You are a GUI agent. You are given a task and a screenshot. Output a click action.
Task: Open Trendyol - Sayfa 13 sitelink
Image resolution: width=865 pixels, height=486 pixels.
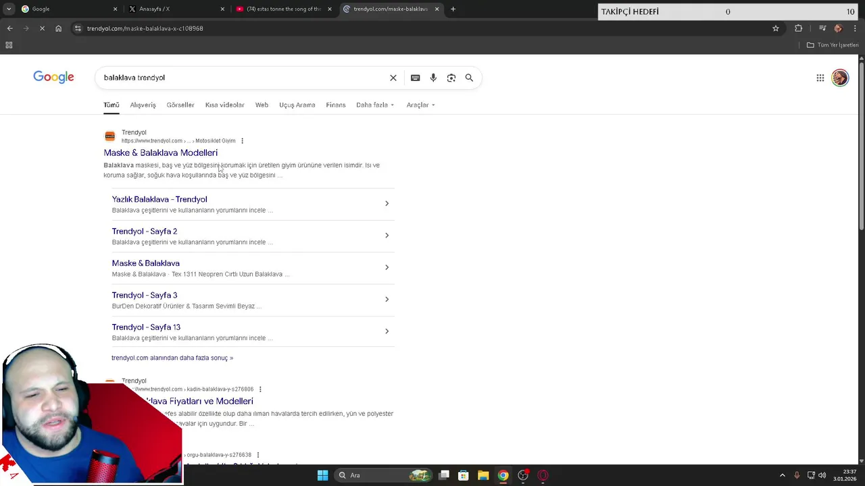pos(146,327)
